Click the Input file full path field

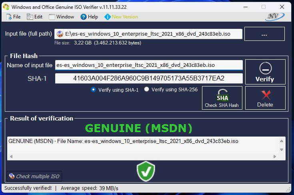coord(148,34)
